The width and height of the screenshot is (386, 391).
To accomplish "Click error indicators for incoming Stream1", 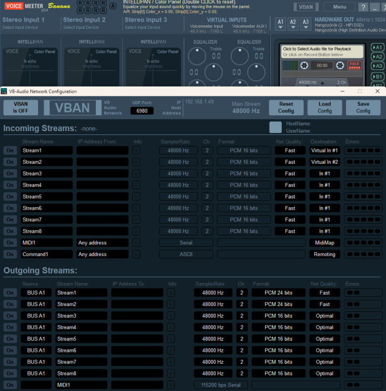I will [x=363, y=151].
